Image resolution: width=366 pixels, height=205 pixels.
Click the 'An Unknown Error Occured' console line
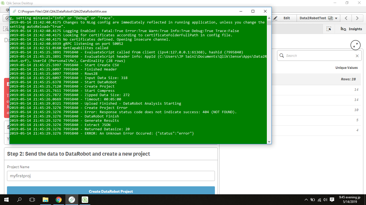point(102,133)
